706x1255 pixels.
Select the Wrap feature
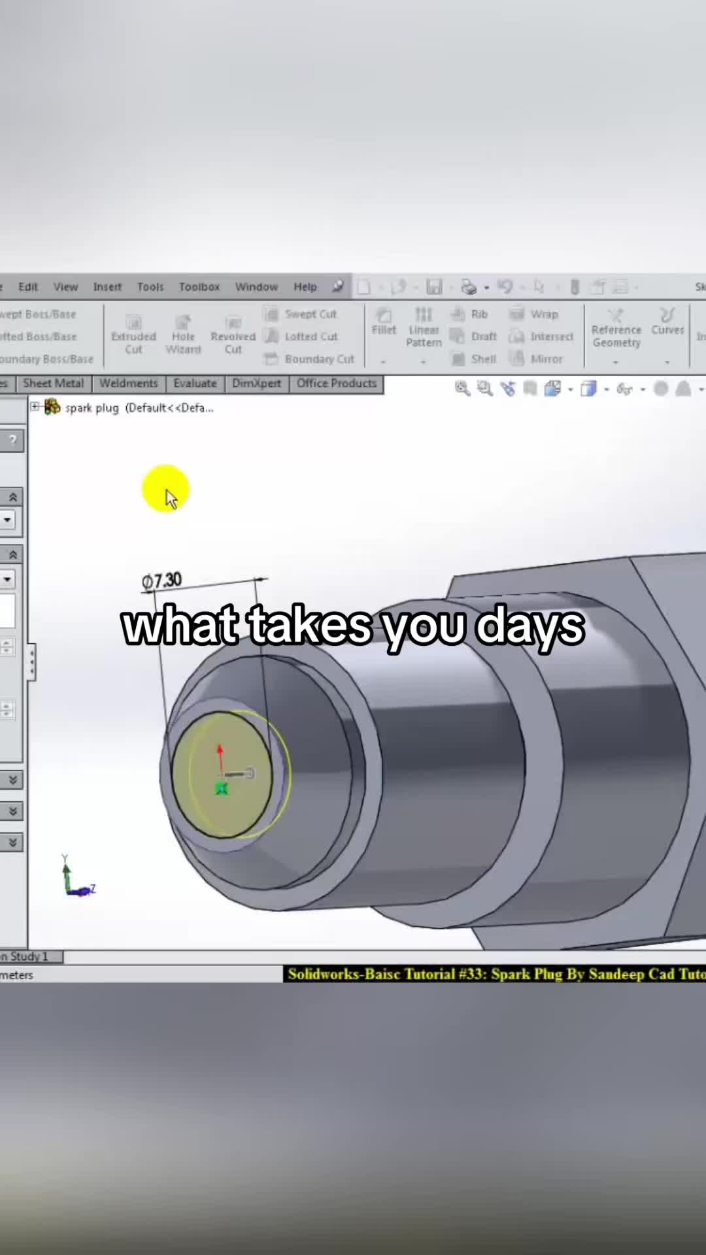pyautogui.click(x=534, y=314)
